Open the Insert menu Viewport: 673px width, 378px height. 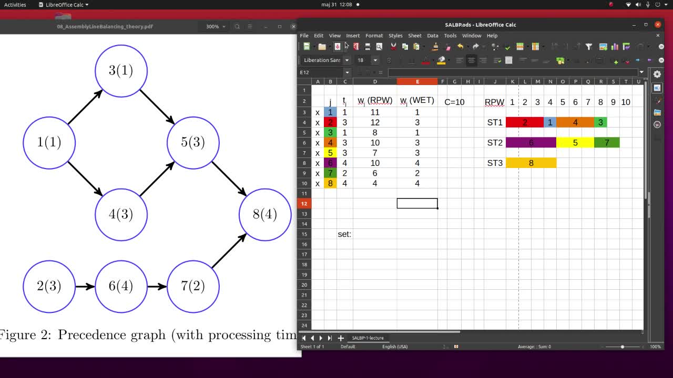pyautogui.click(x=353, y=36)
